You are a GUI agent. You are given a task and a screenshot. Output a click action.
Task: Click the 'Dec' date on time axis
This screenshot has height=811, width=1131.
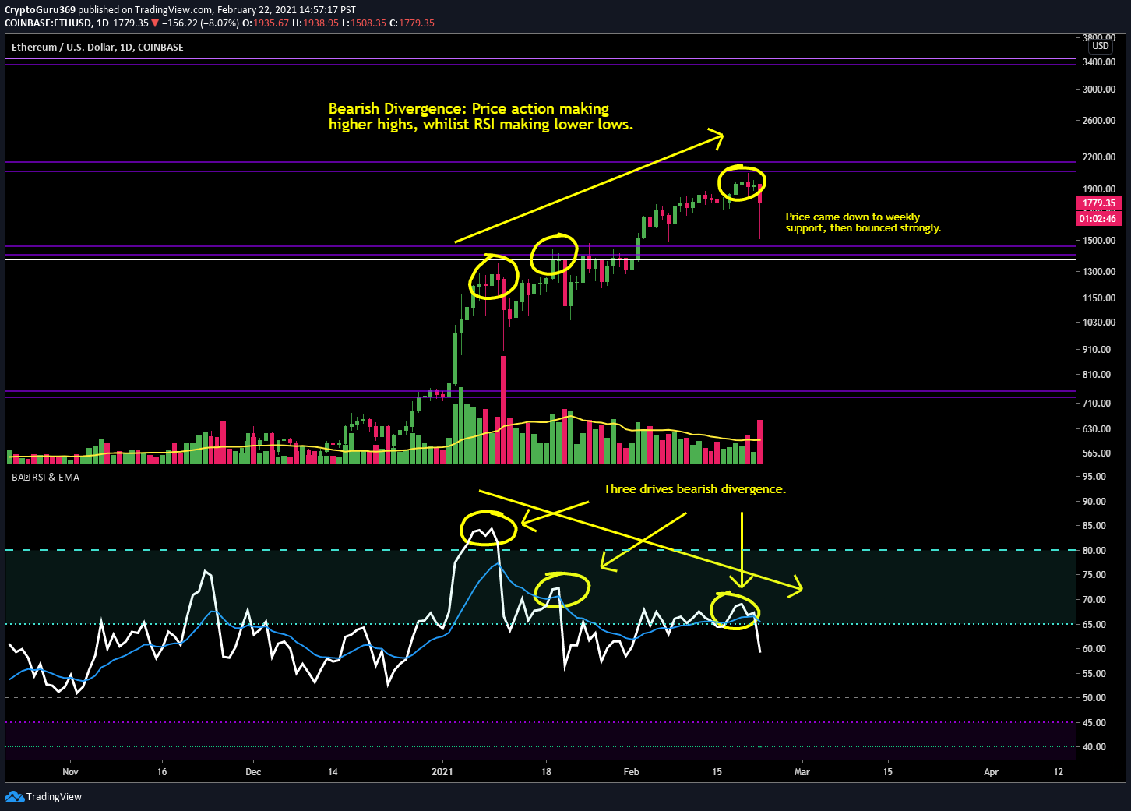pyautogui.click(x=253, y=772)
